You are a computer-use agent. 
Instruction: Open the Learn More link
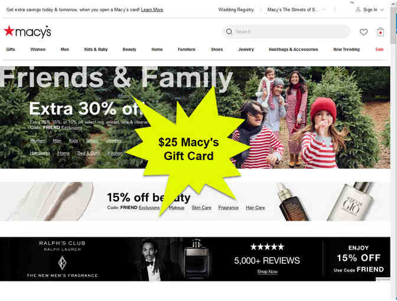point(152,9)
